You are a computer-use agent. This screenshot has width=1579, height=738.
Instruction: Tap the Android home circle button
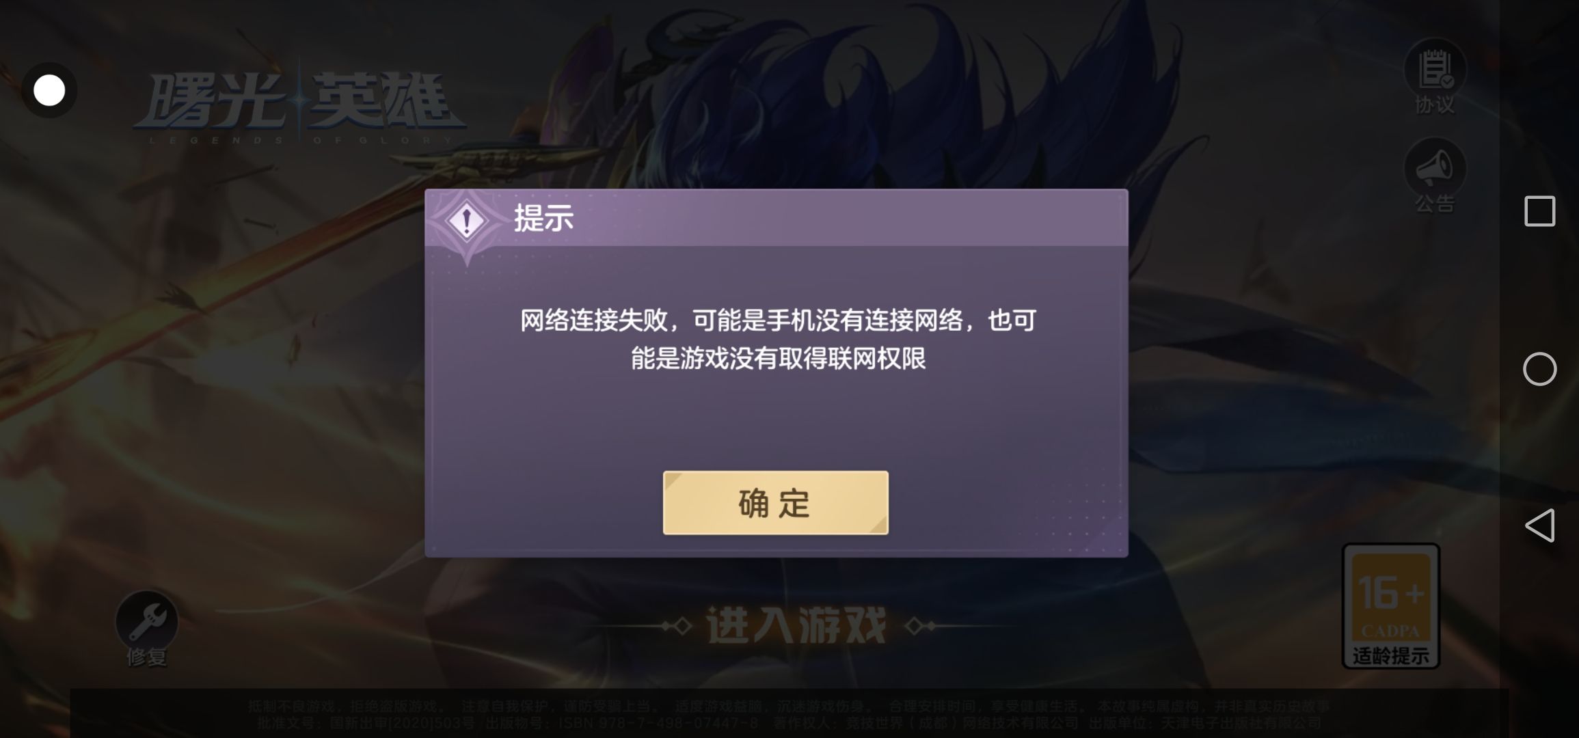(1539, 369)
